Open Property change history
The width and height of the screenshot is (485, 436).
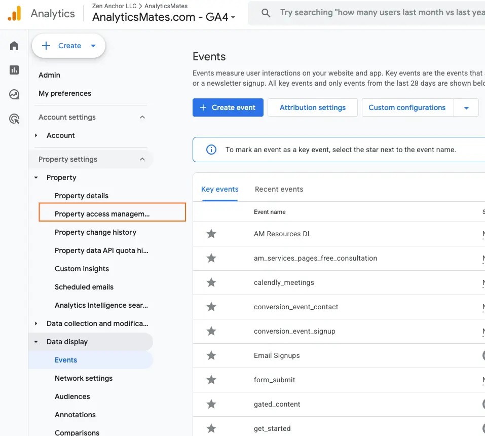pyautogui.click(x=96, y=232)
